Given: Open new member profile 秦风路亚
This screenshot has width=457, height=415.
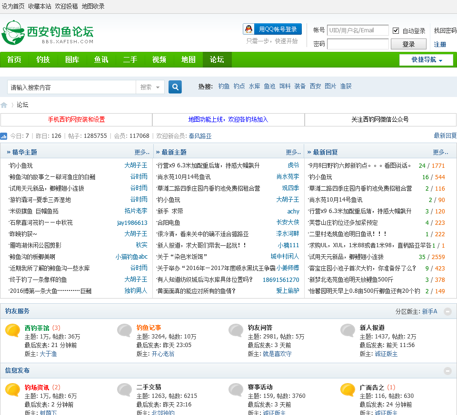Looking at the screenshot, I should (200, 136).
